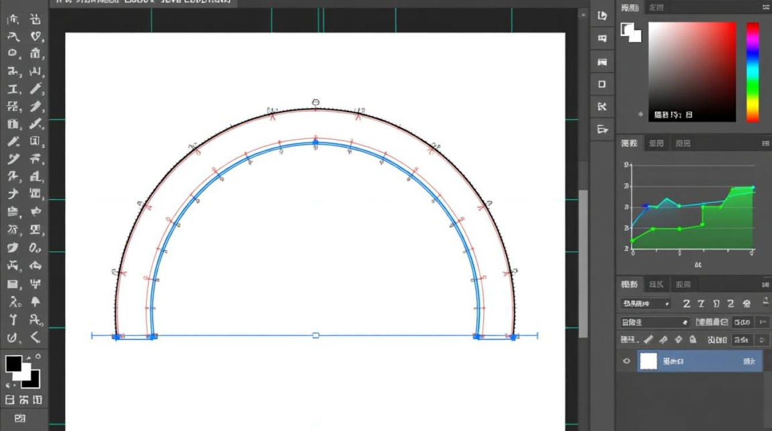Viewport: 772px width, 431px height.
Task: Hide the layer using its eye icon
Action: pos(627,361)
